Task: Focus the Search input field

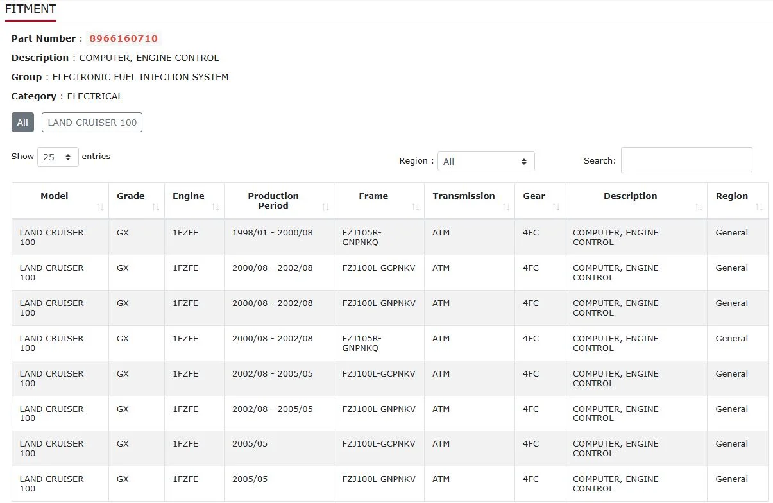Action: [686, 160]
